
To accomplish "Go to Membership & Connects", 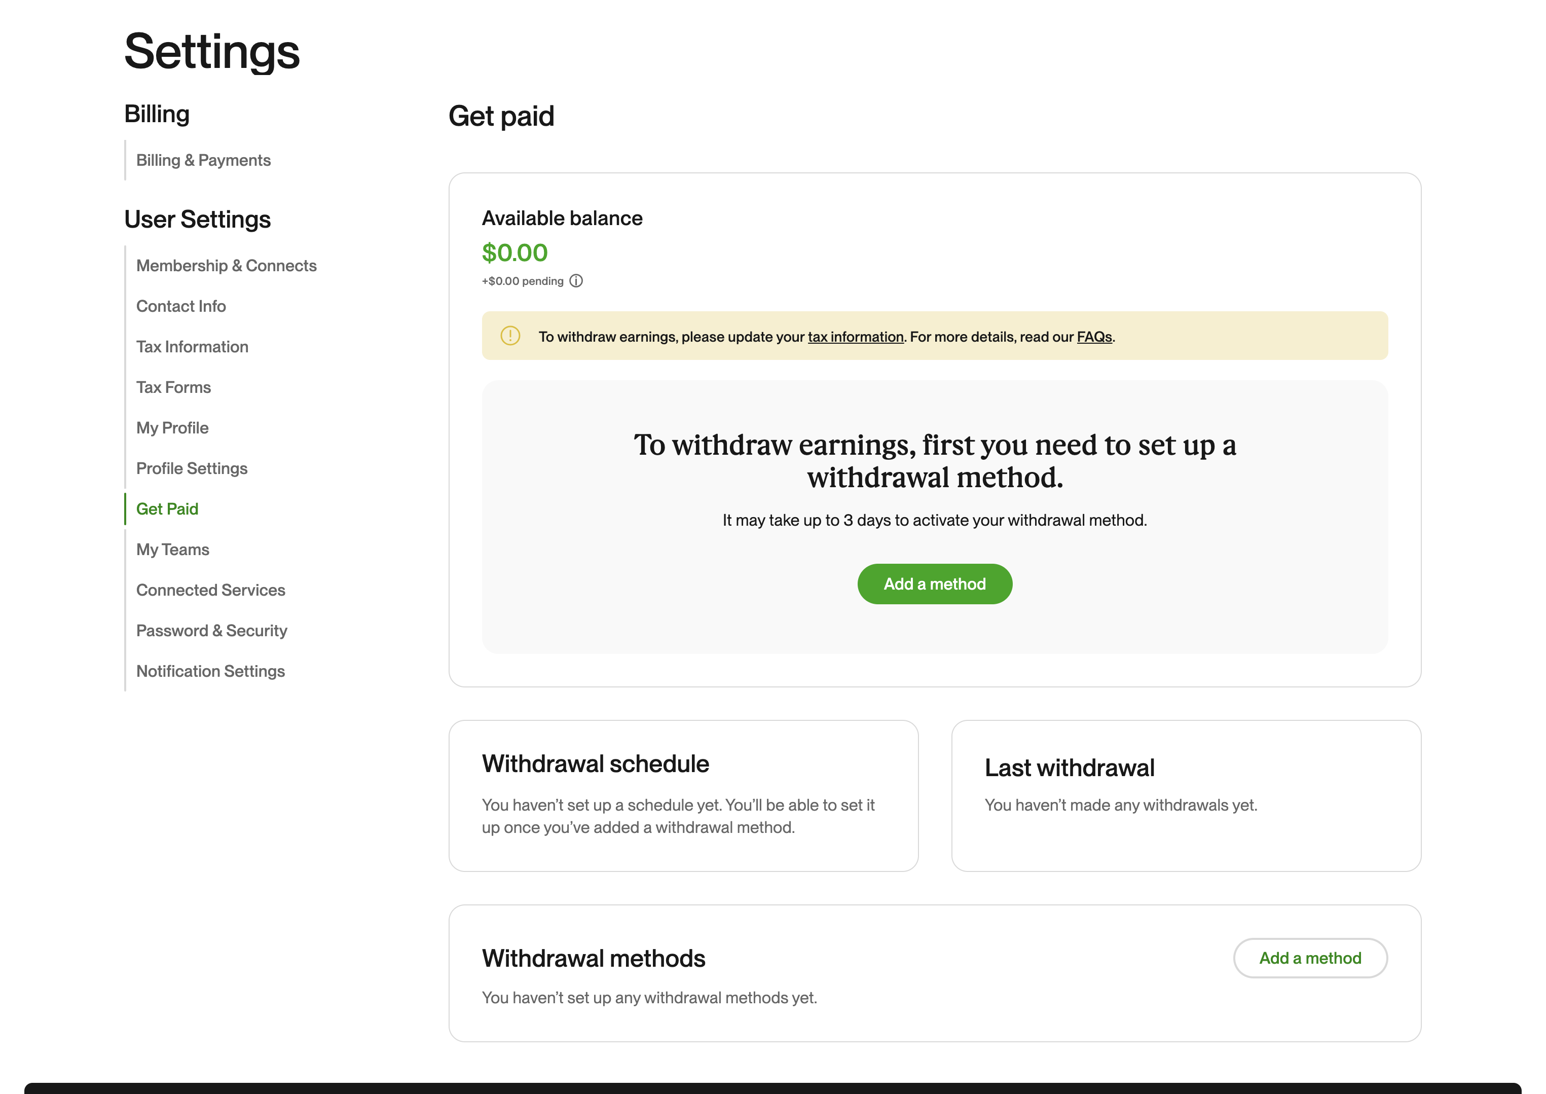I will [227, 266].
